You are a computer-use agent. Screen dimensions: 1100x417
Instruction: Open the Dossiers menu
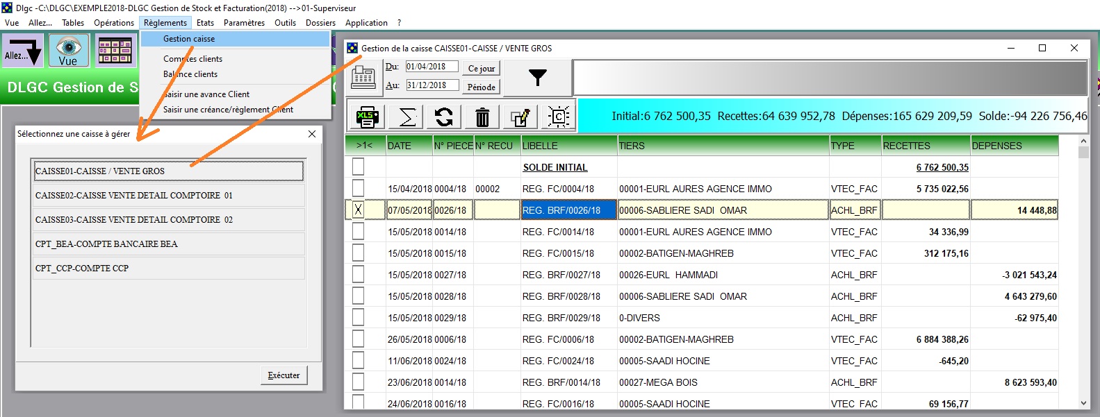[x=320, y=23]
